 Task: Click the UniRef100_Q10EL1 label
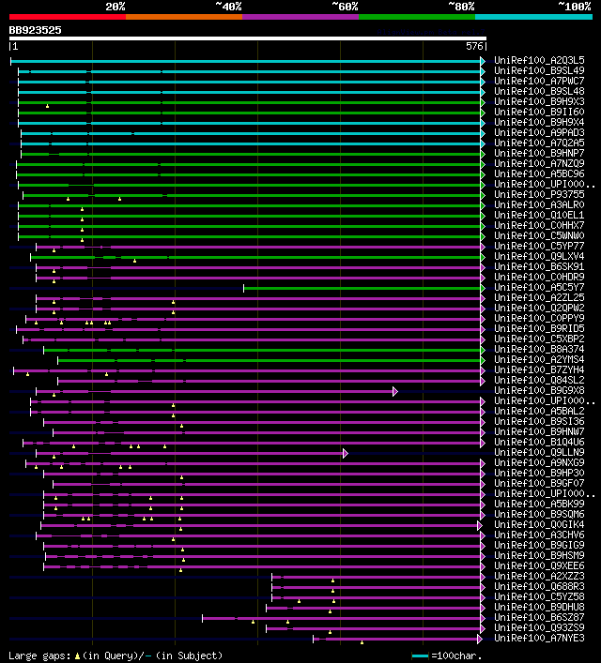click(x=539, y=216)
